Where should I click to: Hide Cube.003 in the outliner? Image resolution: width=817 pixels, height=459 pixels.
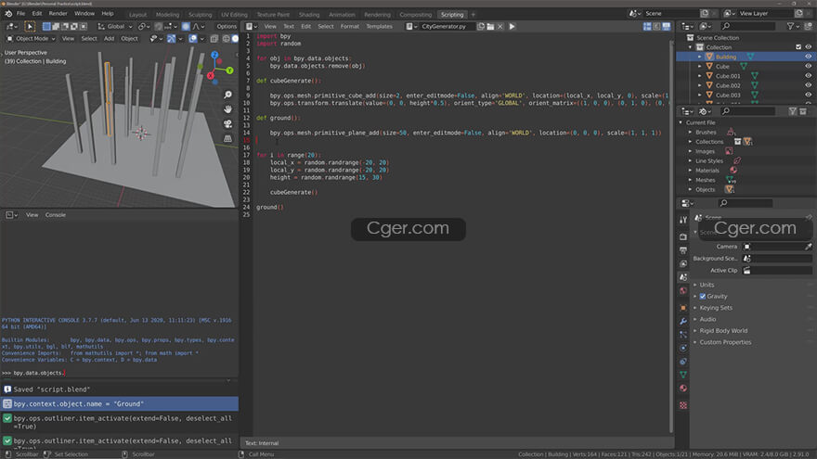[808, 96]
